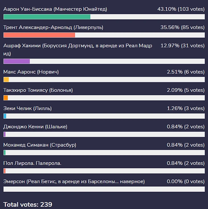Click the Такэхиро Томиясу (Болонья) label
The width and height of the screenshot is (208, 209).
point(38,90)
